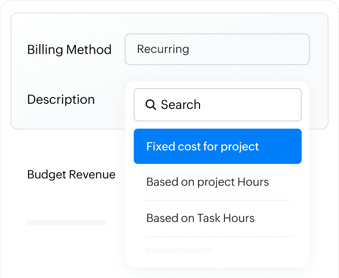Click the magnifying glass search icon
The image size is (339, 278).
[151, 105]
